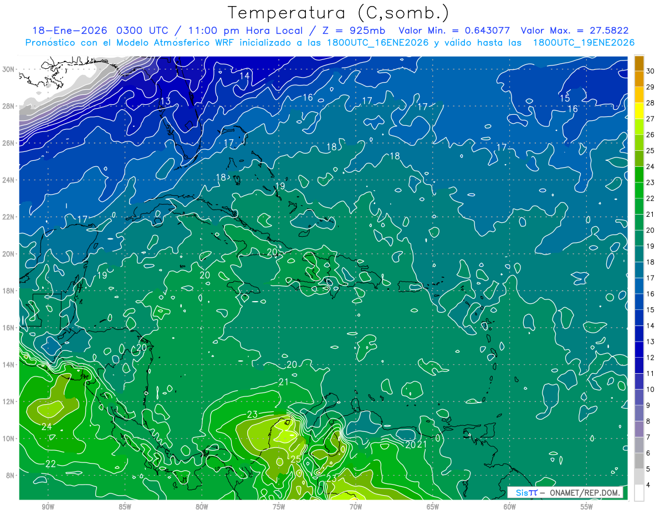Click the "80W" longitude axis label
The width and height of the screenshot is (665, 514).
[202, 507]
